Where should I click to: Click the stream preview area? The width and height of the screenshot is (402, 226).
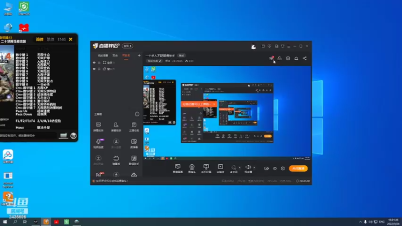tap(227, 114)
